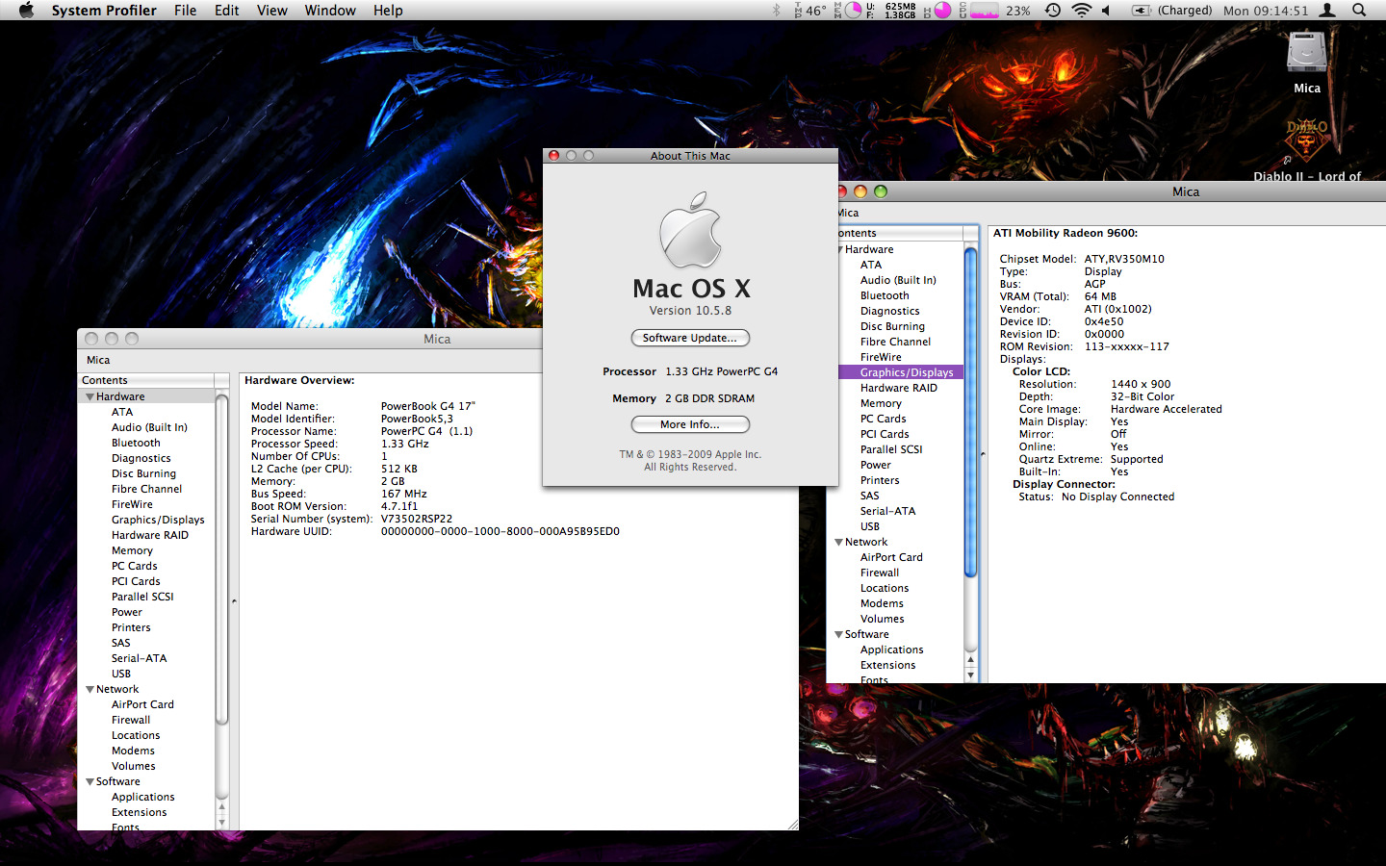The image size is (1386, 866).
Task: Click the 46° temperature monitor in menu bar
Action: point(809,11)
